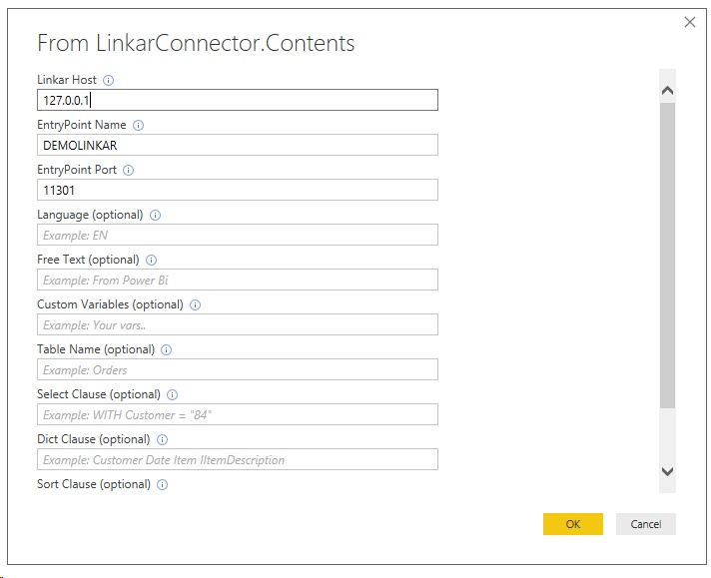This screenshot has width=711, height=578.
Task: Show info tooltip for Language (optional)
Action: click(x=155, y=215)
